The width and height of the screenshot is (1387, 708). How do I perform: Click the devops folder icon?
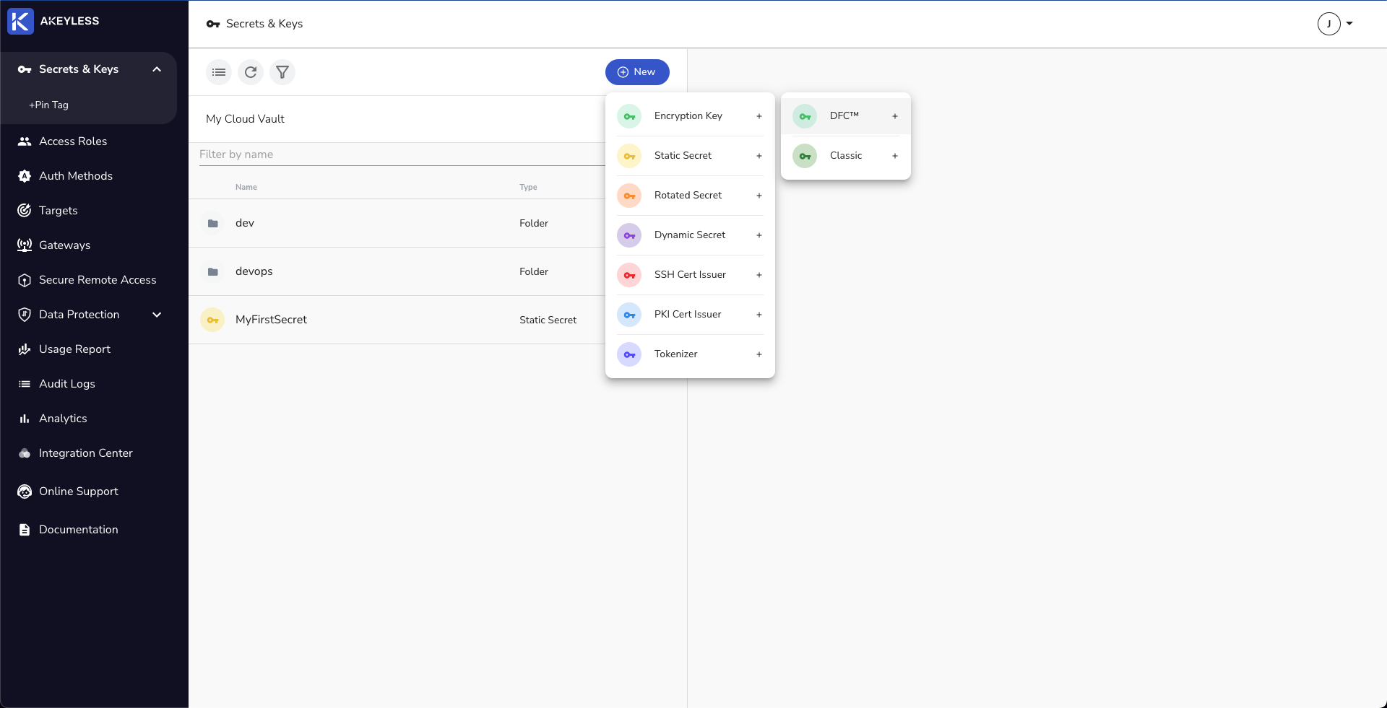(212, 272)
